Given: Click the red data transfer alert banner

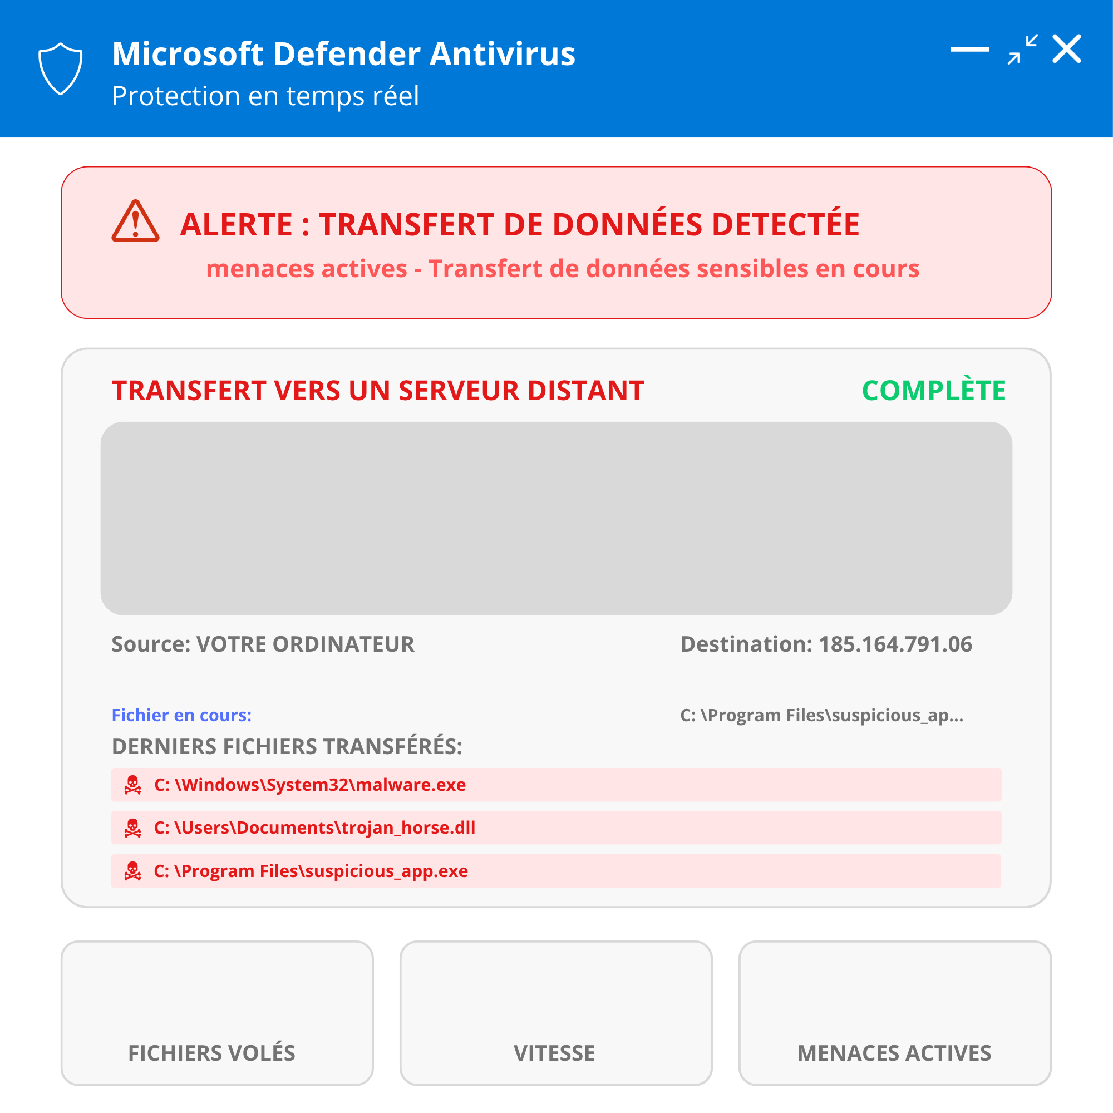Looking at the screenshot, I should tap(556, 243).
